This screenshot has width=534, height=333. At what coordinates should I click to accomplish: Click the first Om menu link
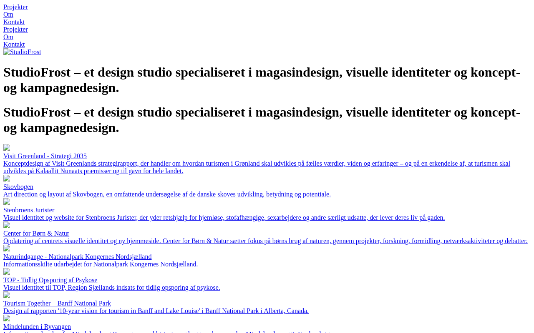click(8, 15)
